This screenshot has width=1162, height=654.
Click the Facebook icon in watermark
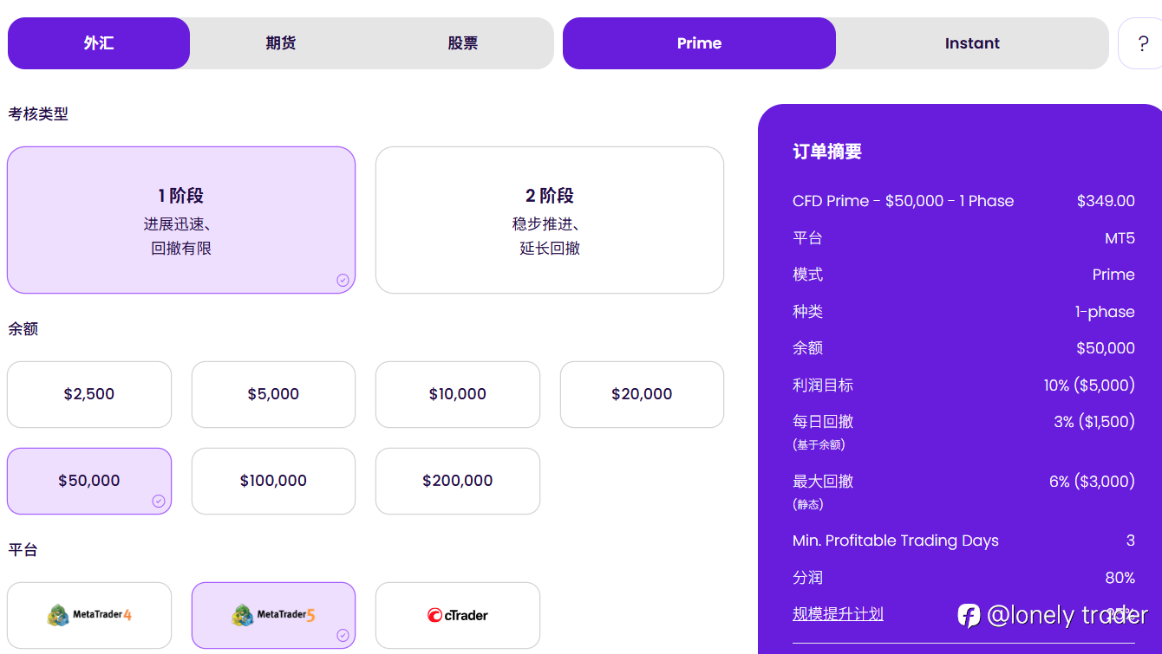(x=969, y=615)
